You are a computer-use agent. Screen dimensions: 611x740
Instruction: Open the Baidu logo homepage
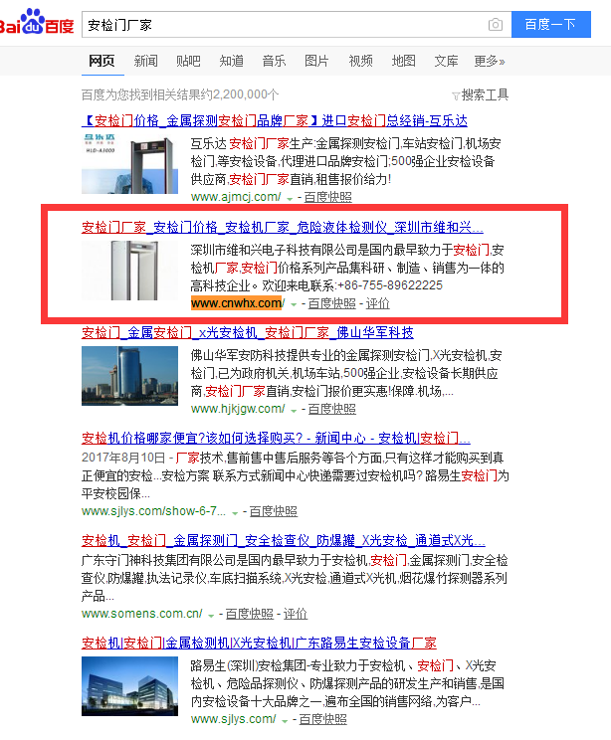[x=37, y=23]
